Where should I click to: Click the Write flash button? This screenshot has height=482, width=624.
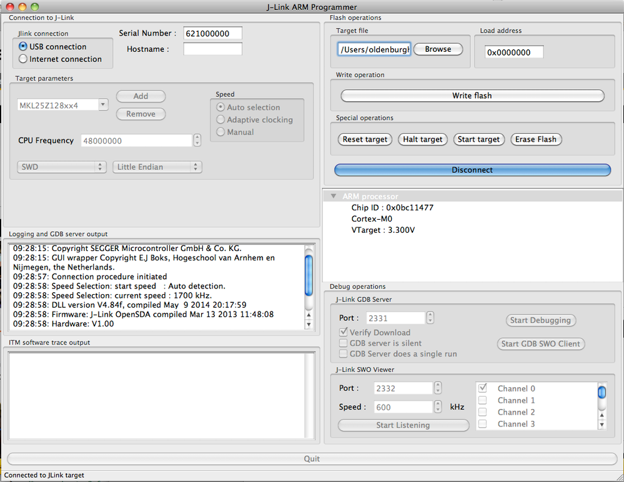[x=472, y=96]
